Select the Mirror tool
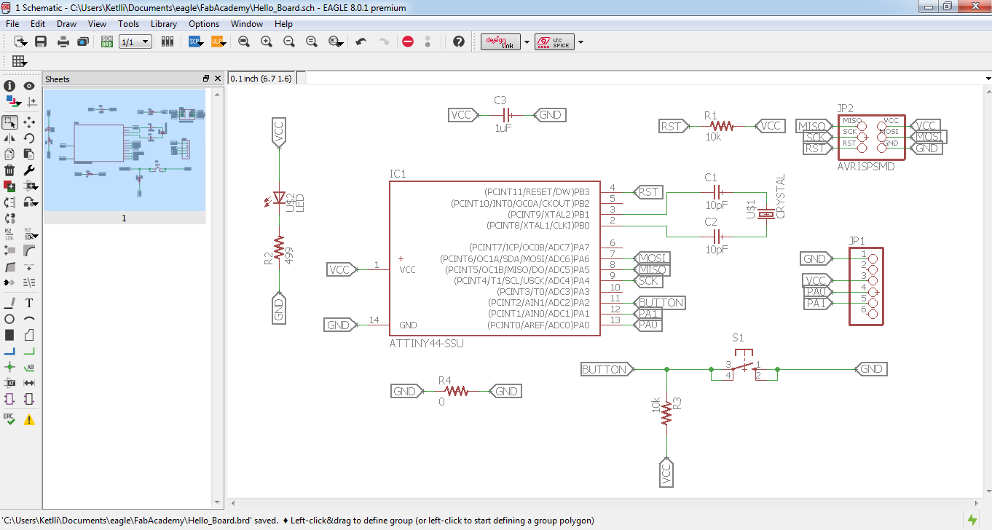This screenshot has height=530, width=992. 10,138
